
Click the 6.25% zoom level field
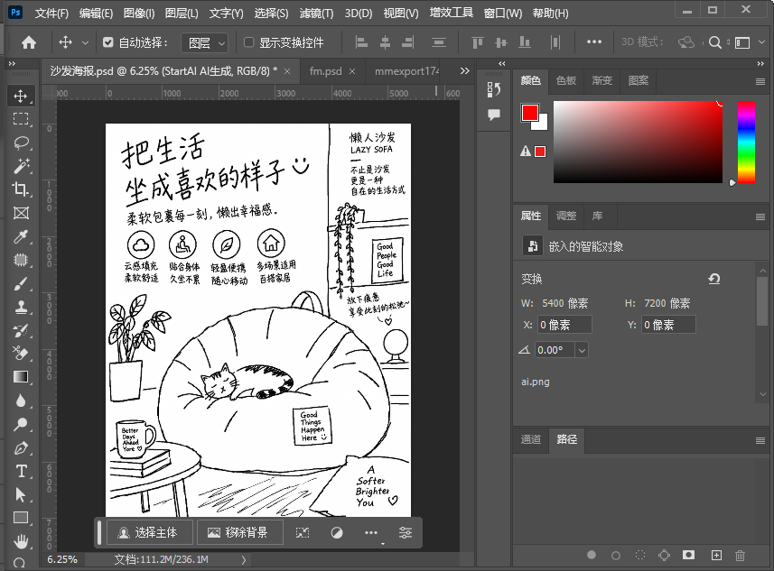[x=62, y=559]
